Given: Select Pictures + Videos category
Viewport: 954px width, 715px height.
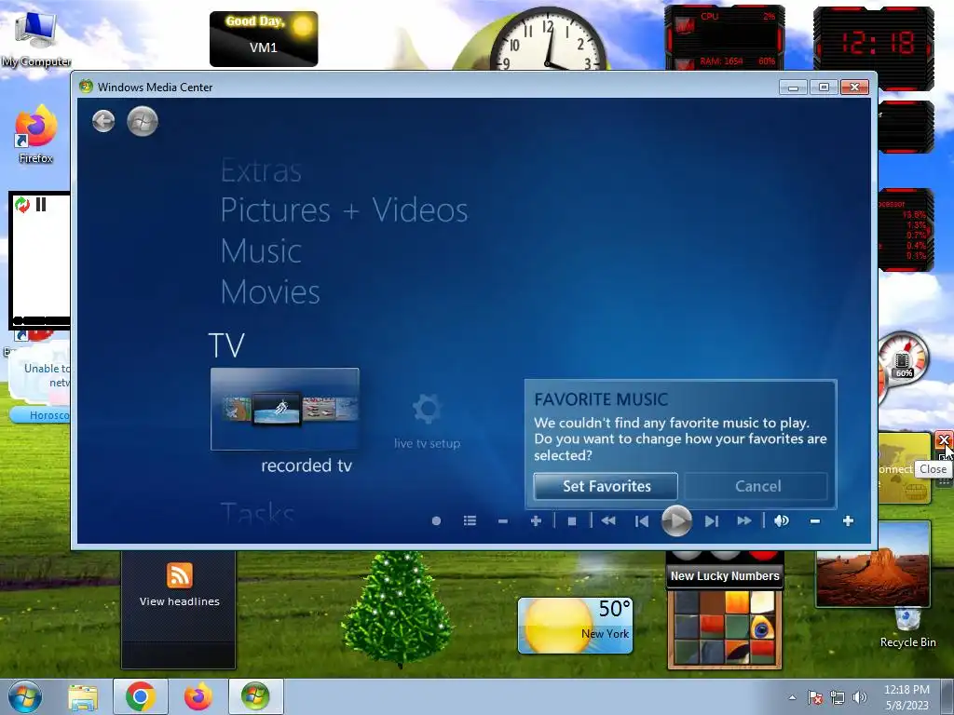Looking at the screenshot, I should (344, 210).
